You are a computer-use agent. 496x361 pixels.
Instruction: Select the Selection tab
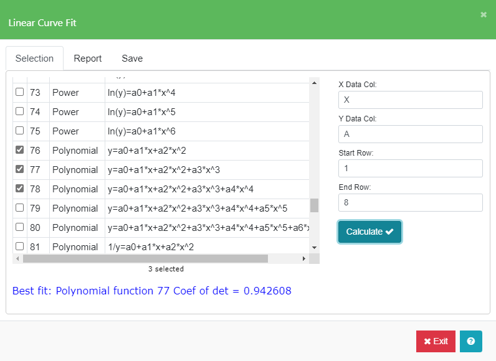(34, 59)
